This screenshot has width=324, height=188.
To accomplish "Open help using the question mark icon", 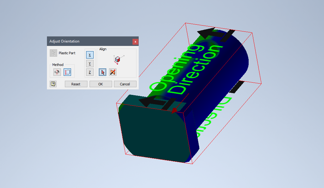I will click(x=53, y=84).
